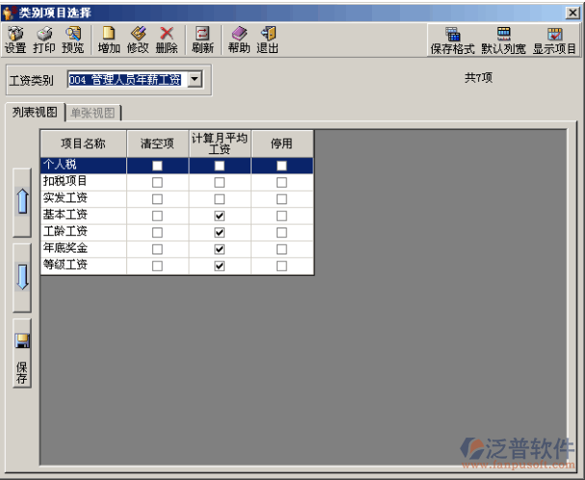The width and height of the screenshot is (585, 480).
Task: Select the 个人税 row
Action: click(176, 166)
